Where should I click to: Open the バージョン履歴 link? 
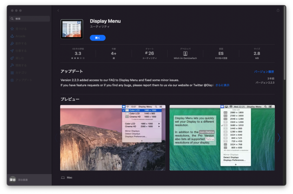(x=264, y=72)
